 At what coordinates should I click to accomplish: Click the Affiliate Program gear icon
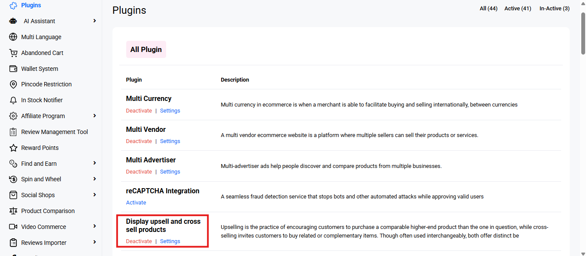[13, 116]
